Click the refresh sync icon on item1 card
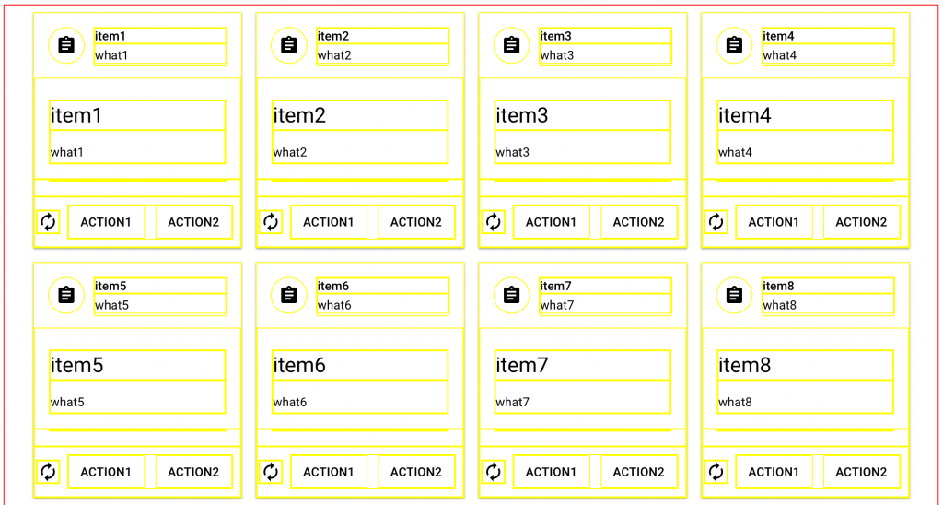This screenshot has height=505, width=943. (x=48, y=222)
